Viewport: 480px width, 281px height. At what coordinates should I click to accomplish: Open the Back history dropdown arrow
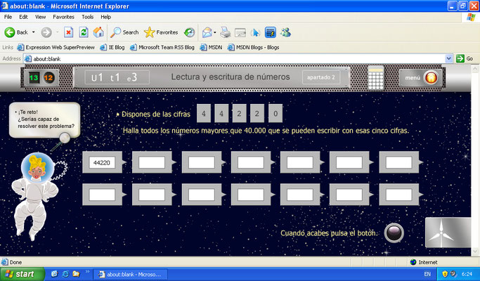coord(33,32)
